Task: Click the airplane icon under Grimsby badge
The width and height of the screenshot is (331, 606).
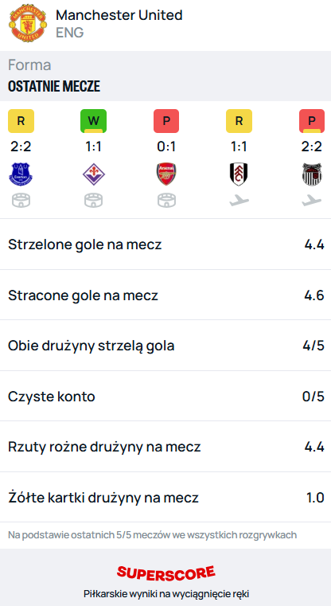Action: 312,200
